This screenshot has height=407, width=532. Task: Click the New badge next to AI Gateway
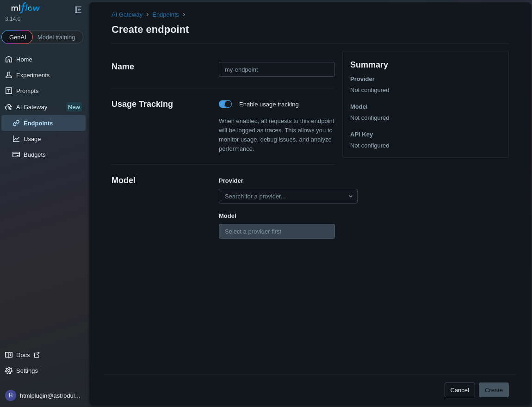(x=74, y=107)
